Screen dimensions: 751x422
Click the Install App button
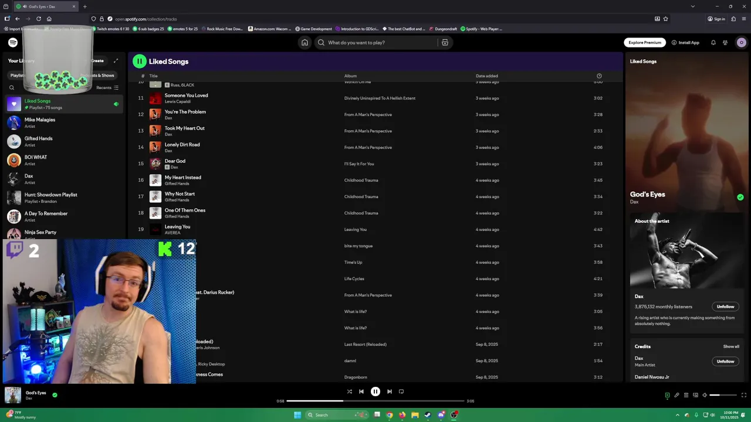click(x=685, y=42)
